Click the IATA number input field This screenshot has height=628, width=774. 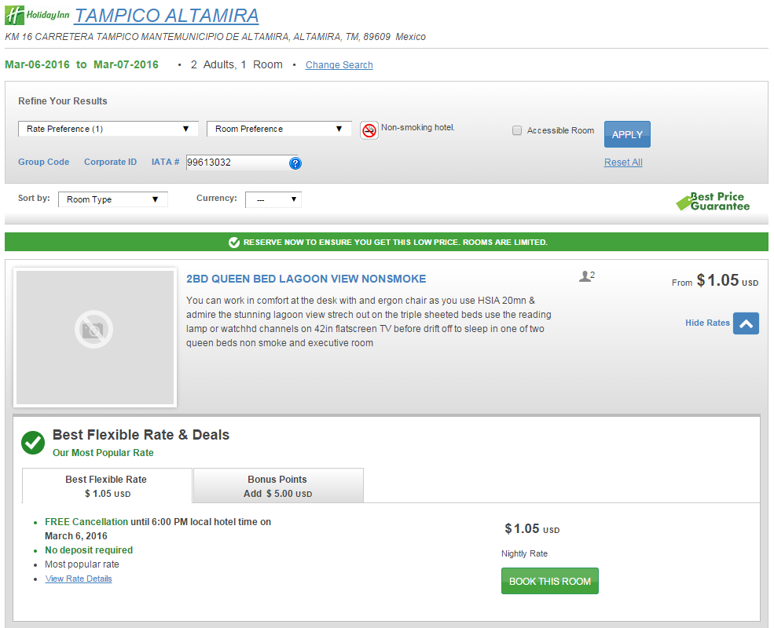coord(236,162)
